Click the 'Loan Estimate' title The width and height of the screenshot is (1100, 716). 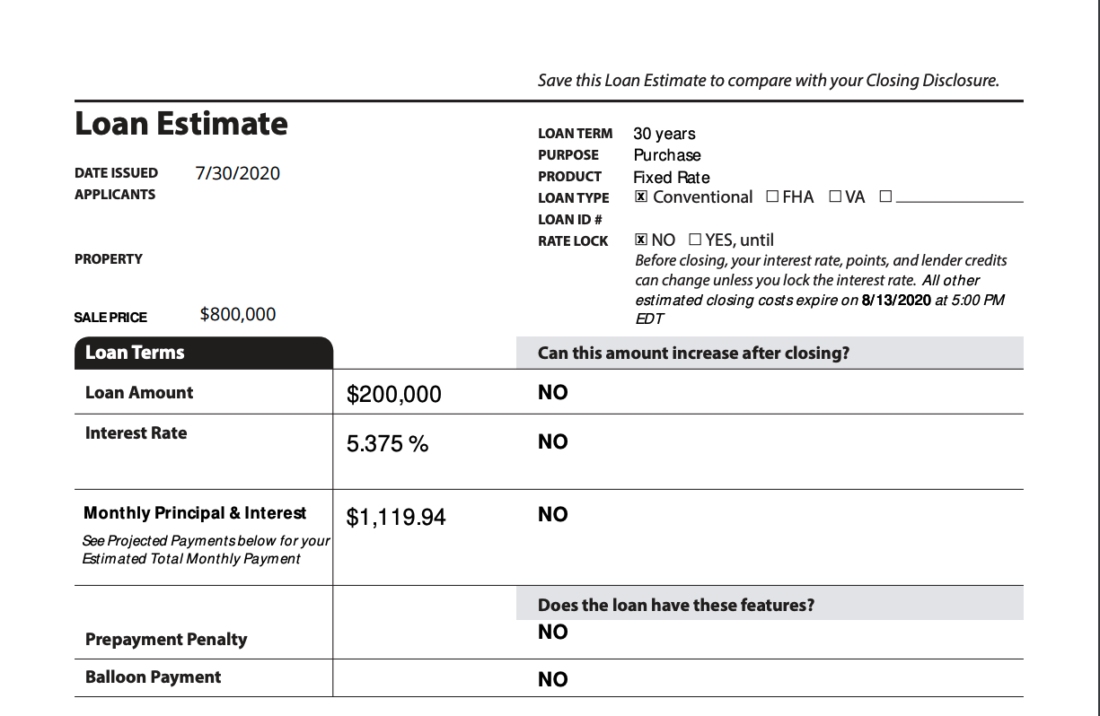pos(181,124)
